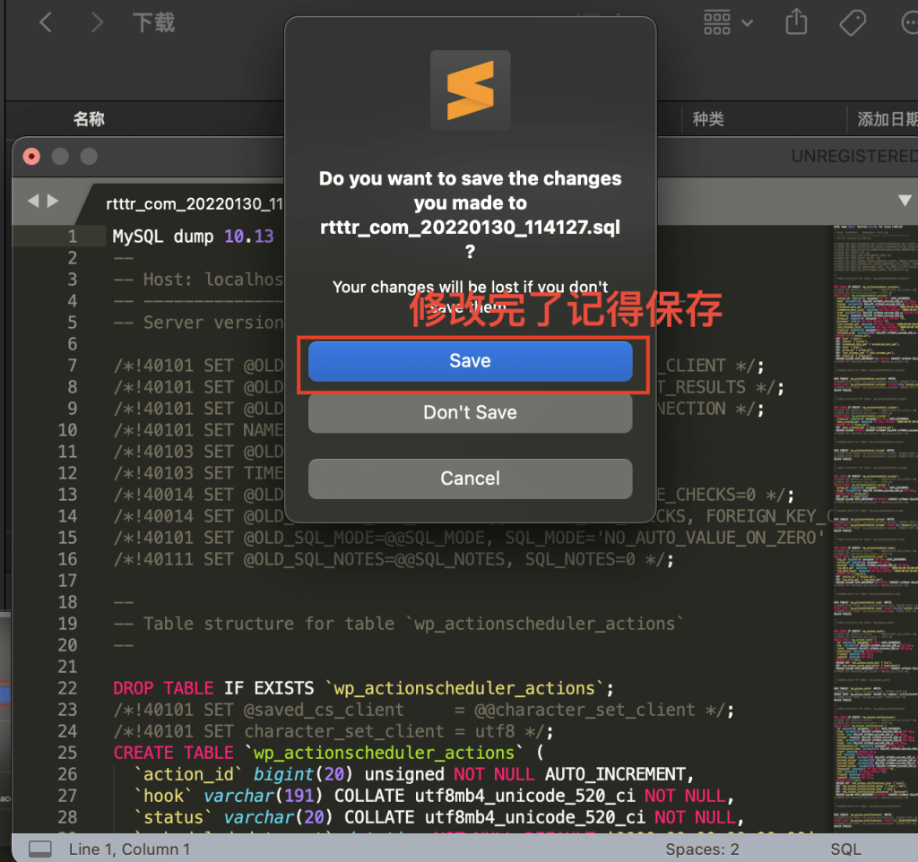The width and height of the screenshot is (918, 862).
Task: Open the "Spaces: 2" indentation menu
Action: 702,849
